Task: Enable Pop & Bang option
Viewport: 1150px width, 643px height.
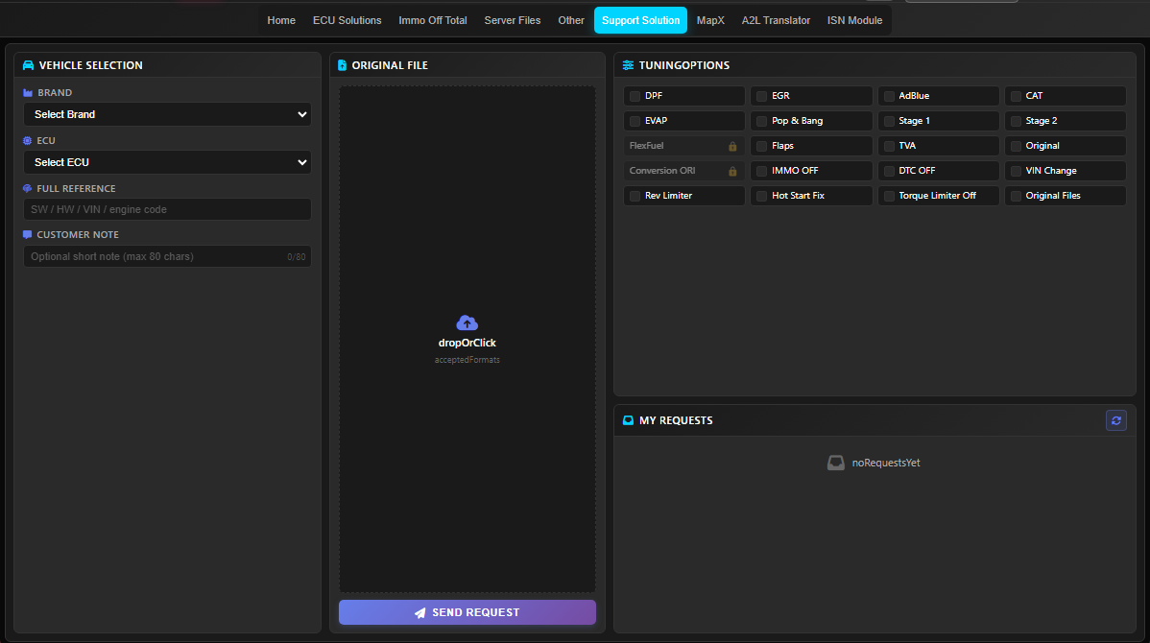Action: (762, 121)
